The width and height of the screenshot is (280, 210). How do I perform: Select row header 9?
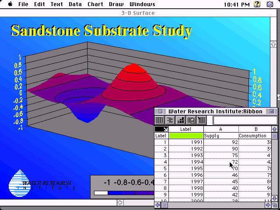pos(161,195)
